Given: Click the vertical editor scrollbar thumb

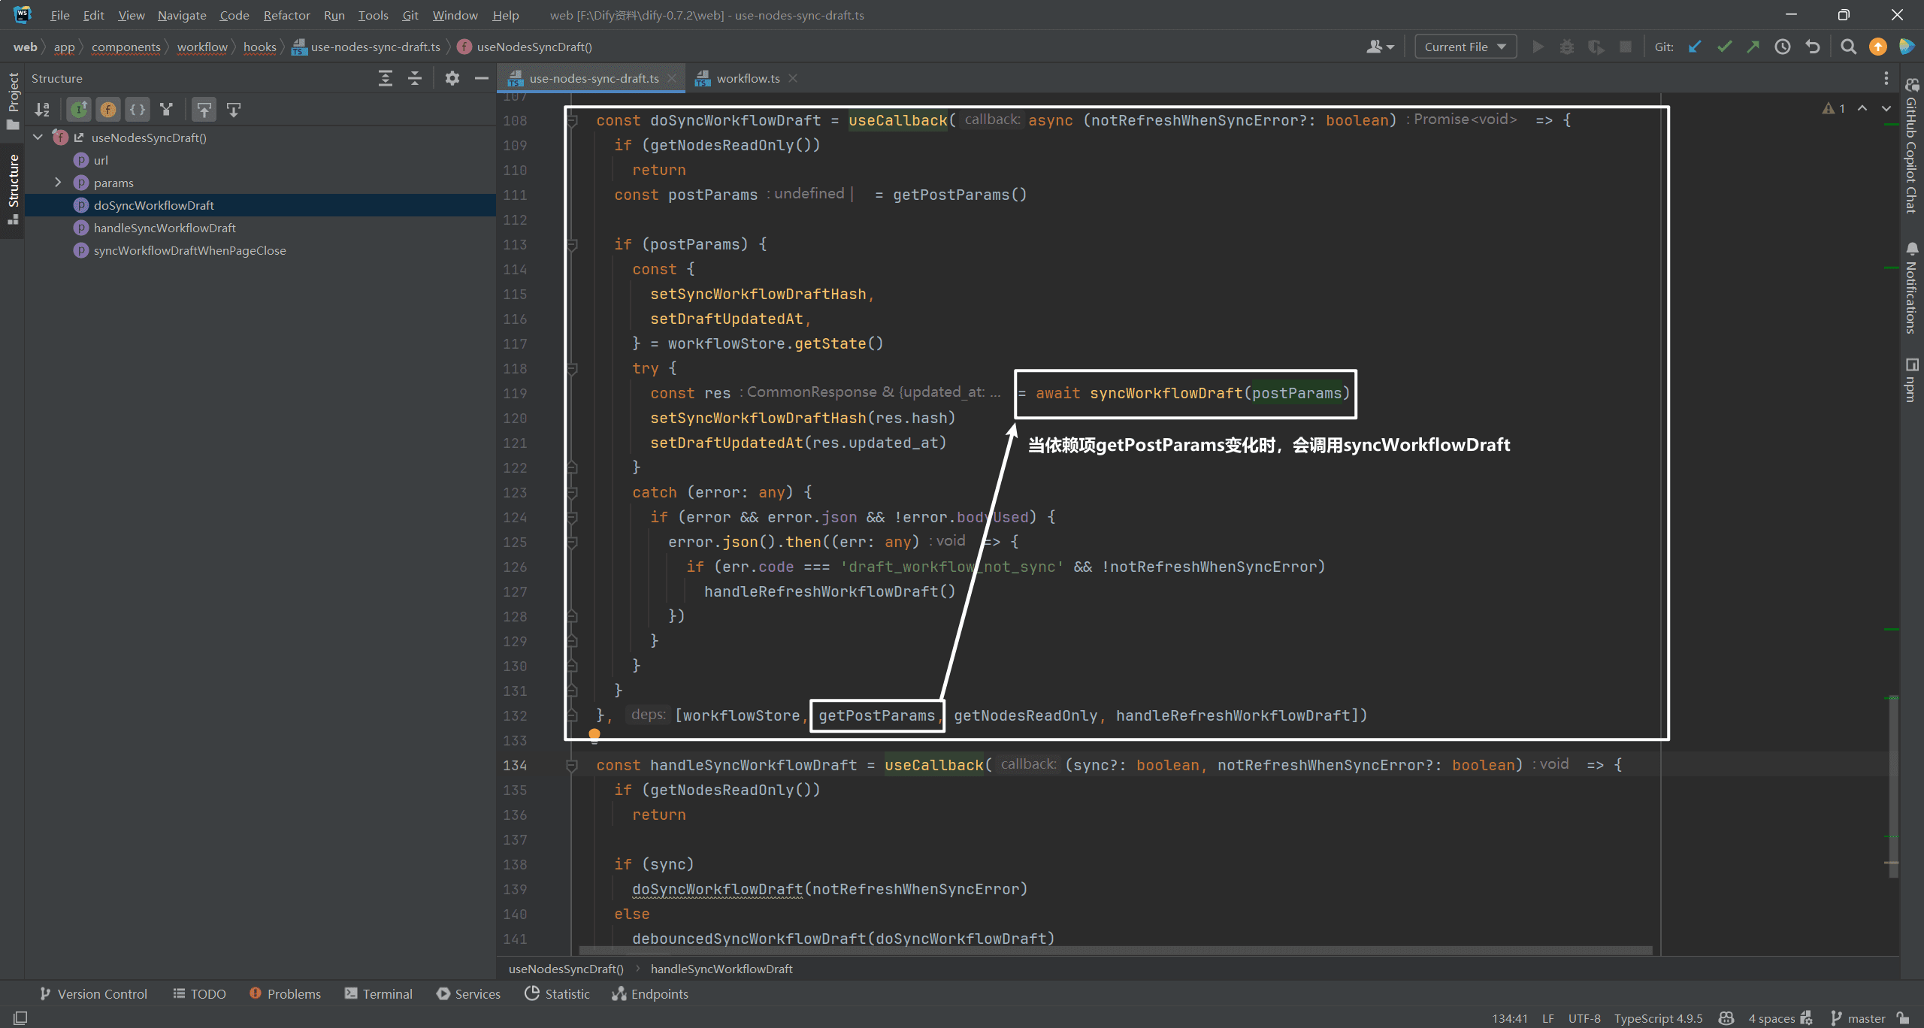Looking at the screenshot, I should [1893, 785].
